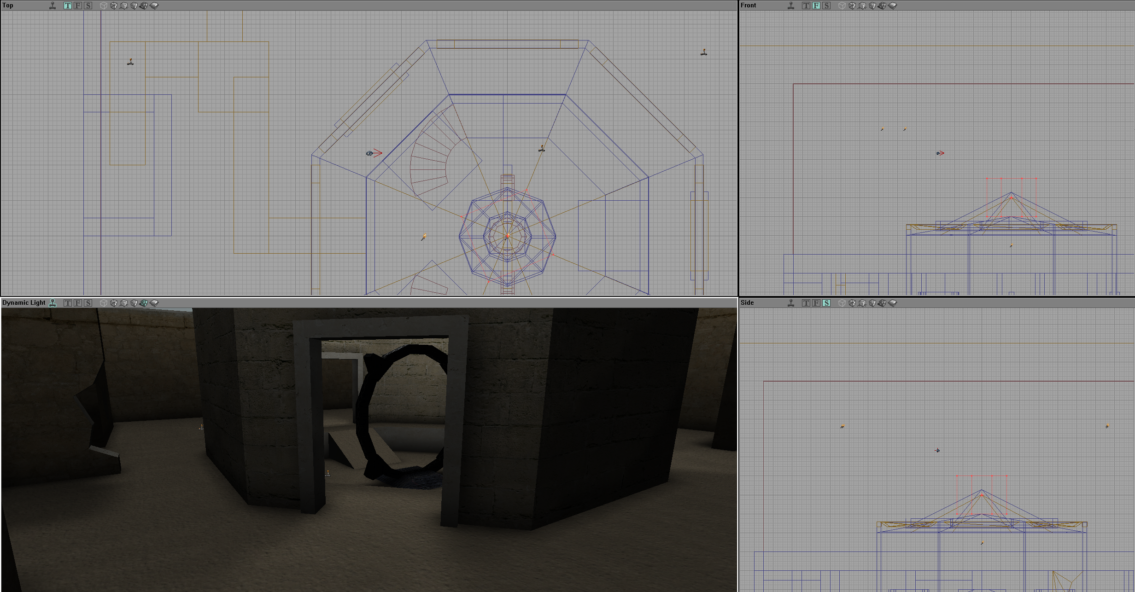Toggle realtime preview in Dynamic Light viewport
This screenshot has width=1135, height=592.
pyautogui.click(x=53, y=303)
